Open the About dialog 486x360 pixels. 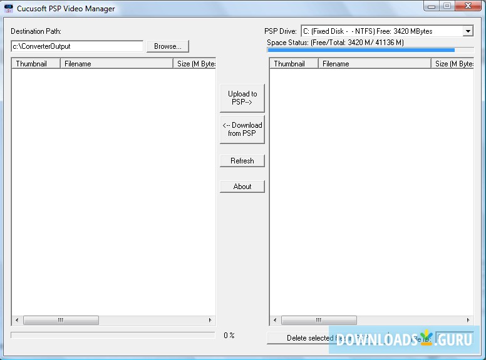(242, 187)
